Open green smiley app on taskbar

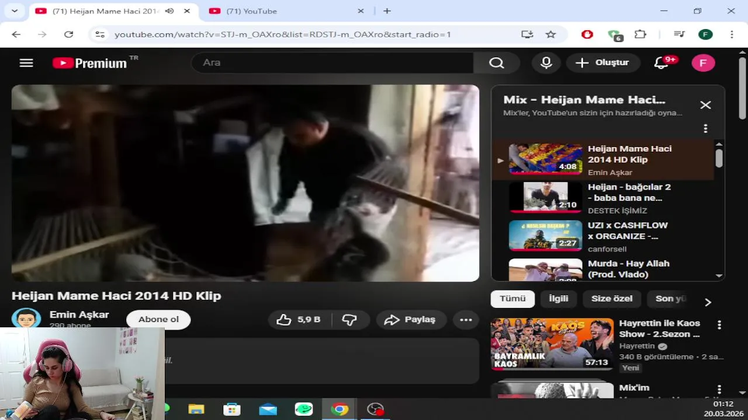click(303, 409)
